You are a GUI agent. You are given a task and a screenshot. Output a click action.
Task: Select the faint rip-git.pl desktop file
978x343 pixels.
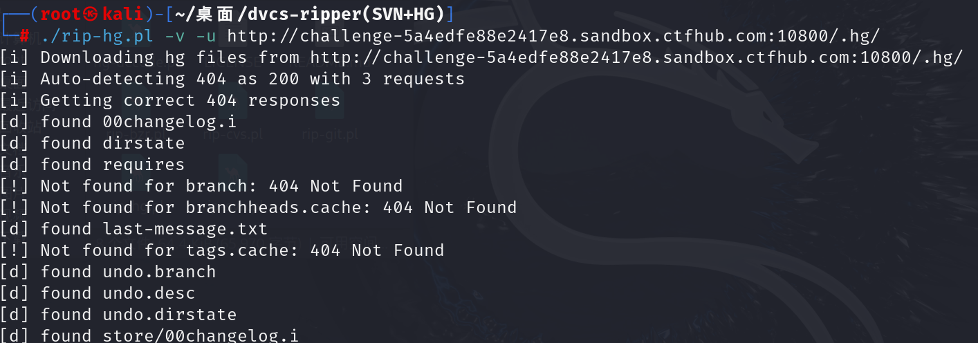point(331,135)
